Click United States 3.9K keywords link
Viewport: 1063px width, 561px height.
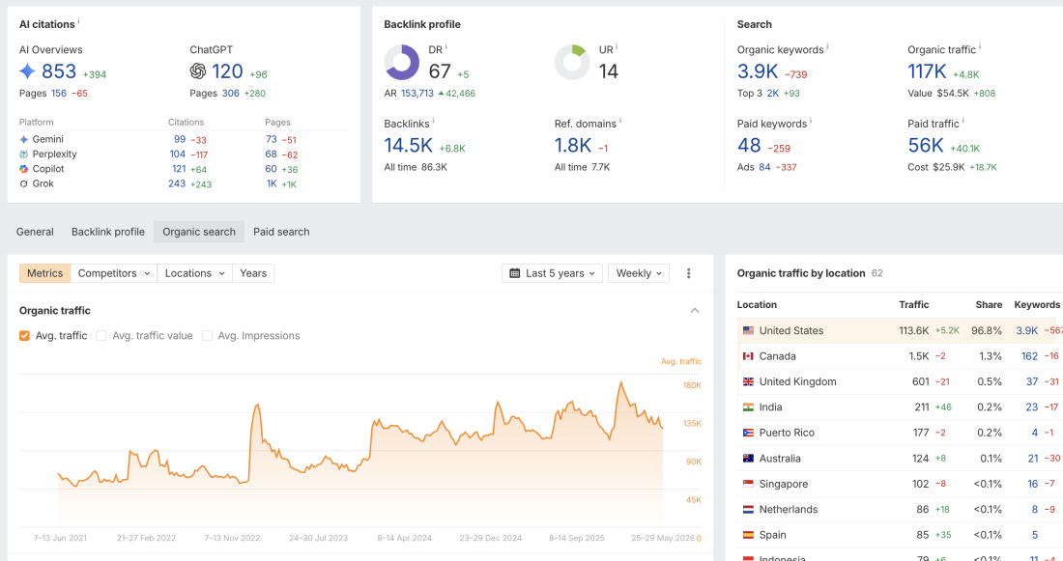pos(1027,330)
